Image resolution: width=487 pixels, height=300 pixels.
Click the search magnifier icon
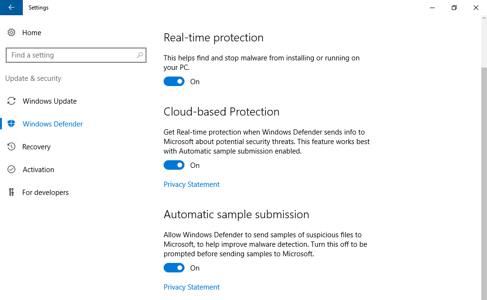point(140,55)
